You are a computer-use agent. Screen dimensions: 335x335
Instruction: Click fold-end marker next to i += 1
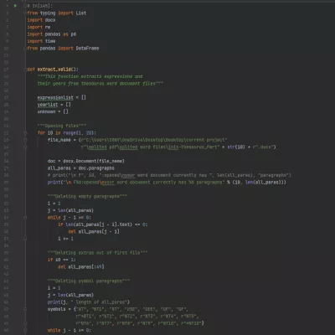pyautogui.click(x=25, y=239)
